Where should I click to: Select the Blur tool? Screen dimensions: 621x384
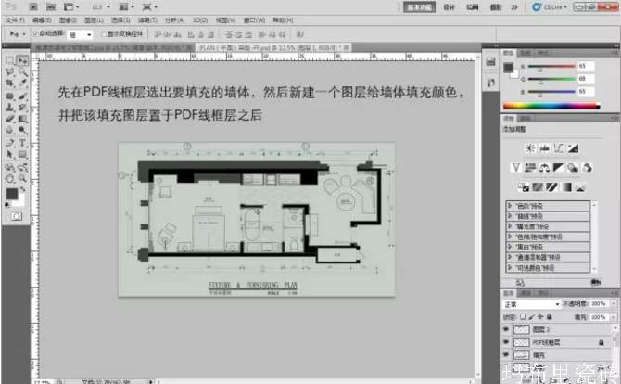(x=9, y=130)
